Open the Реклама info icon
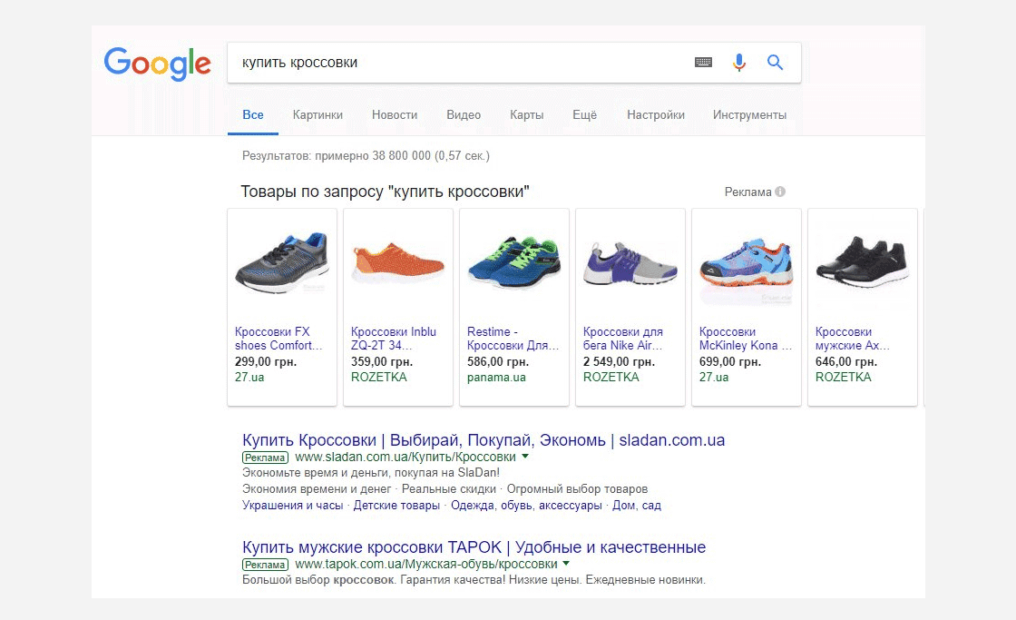Image resolution: width=1016 pixels, height=620 pixels. 780,192
